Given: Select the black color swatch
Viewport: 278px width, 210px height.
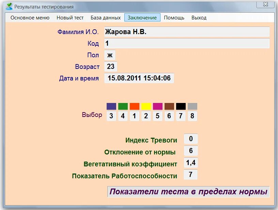Looking at the screenshot, I should pos(181,106).
